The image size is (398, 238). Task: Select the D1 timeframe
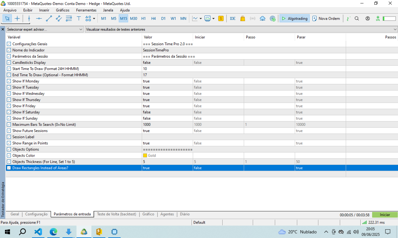[x=163, y=19]
